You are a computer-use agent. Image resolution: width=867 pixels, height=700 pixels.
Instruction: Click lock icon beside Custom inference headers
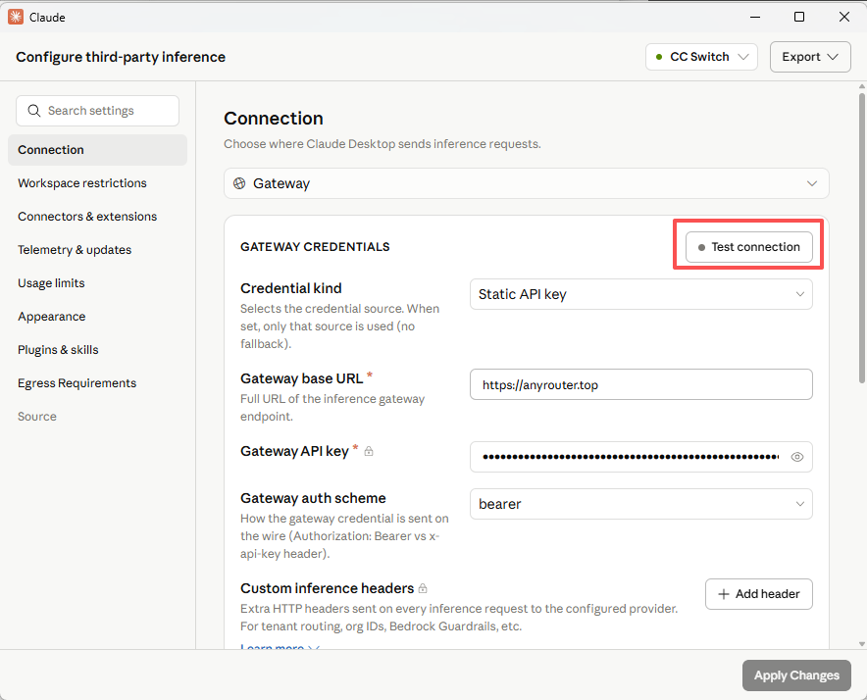point(423,588)
